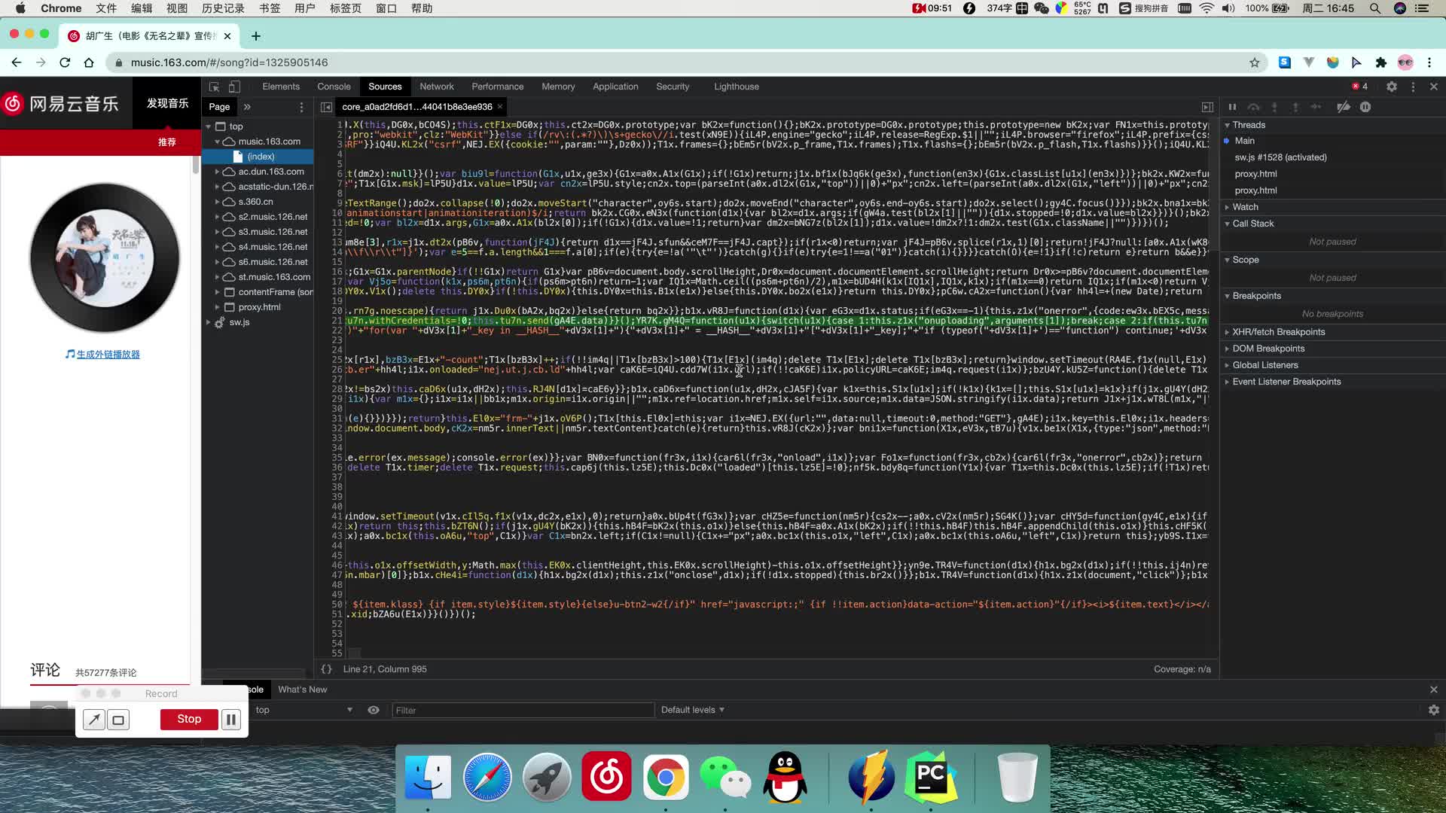
Task: Toggle pause on exceptions button
Action: coord(1365,107)
